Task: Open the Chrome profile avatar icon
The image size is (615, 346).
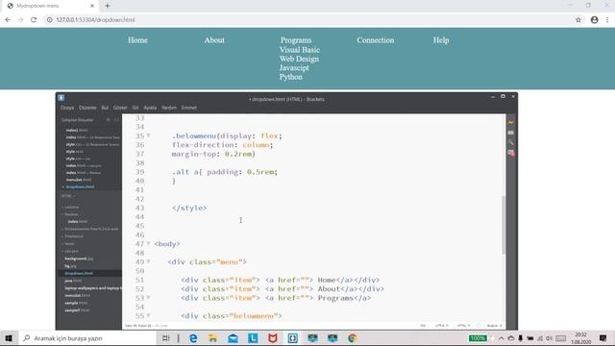Action: (594, 19)
